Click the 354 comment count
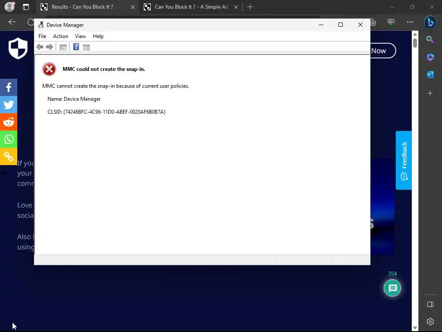Screen dimensions: 442x332 click(x=392, y=274)
